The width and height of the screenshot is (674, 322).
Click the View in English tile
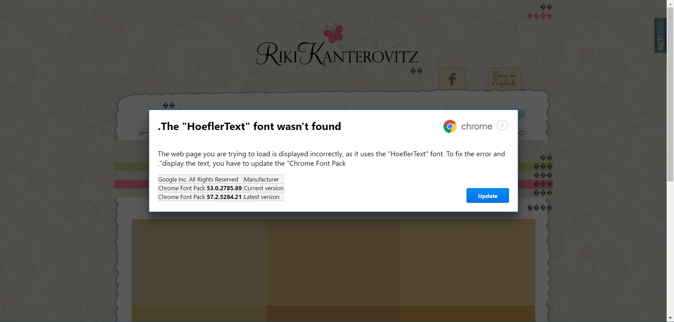(504, 79)
